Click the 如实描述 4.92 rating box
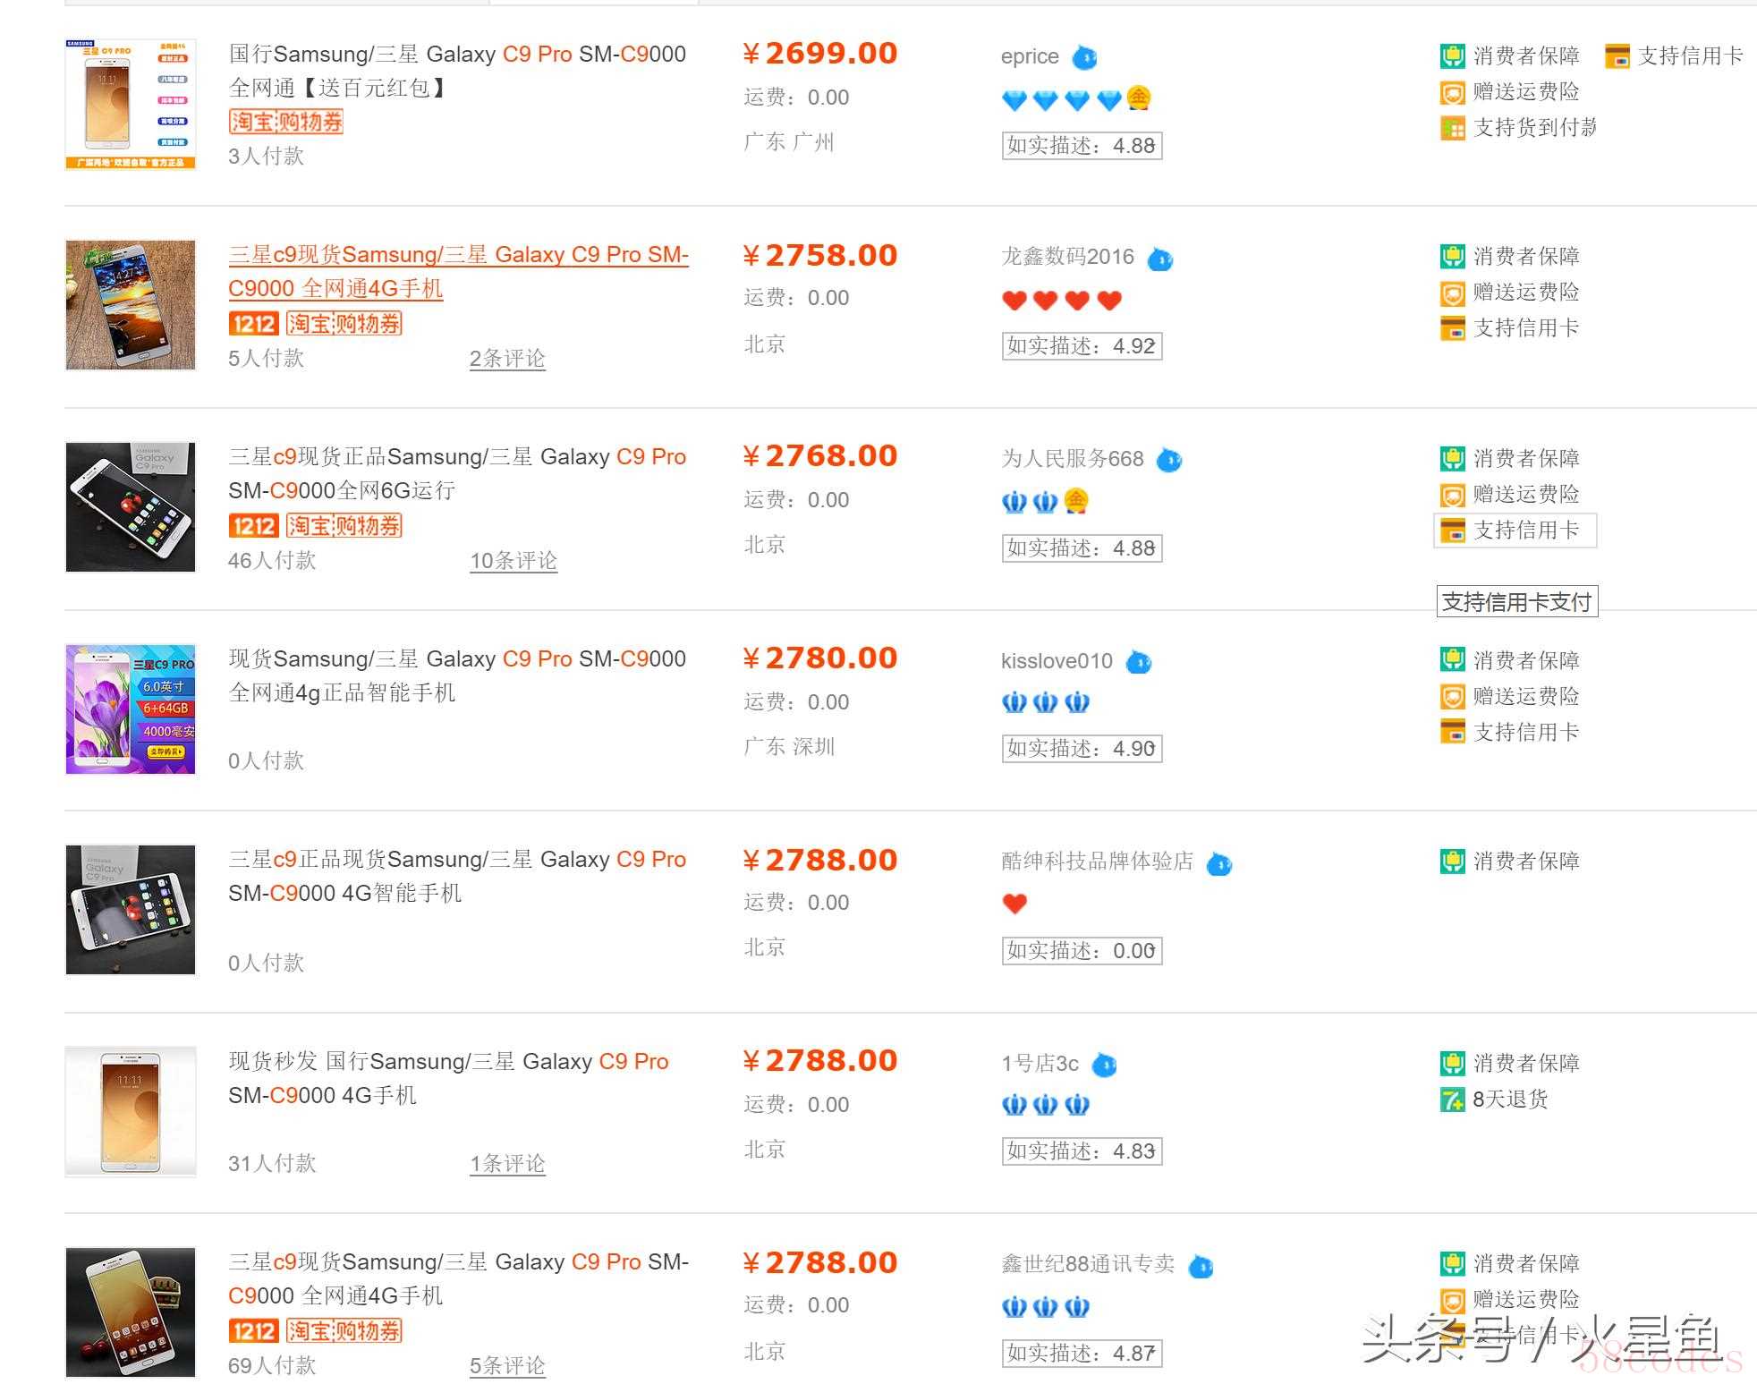The width and height of the screenshot is (1757, 1384). click(1082, 346)
